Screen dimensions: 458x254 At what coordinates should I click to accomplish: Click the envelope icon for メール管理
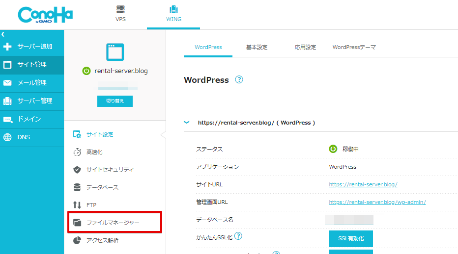point(7,83)
